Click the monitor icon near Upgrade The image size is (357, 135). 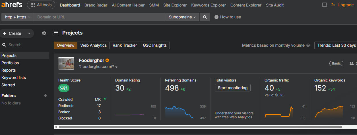coord(324,5)
